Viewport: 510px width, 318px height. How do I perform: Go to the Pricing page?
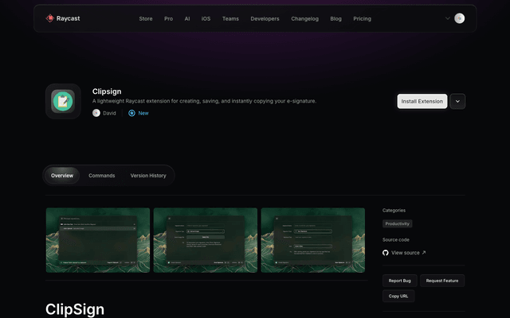coord(362,19)
